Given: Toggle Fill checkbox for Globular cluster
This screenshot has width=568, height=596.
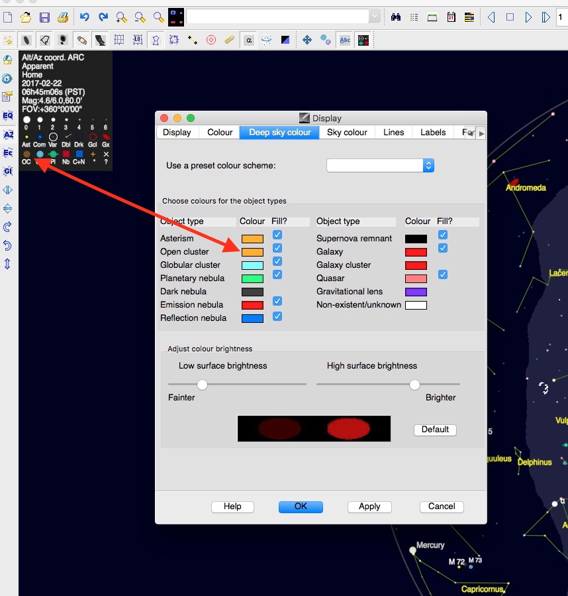Looking at the screenshot, I should (x=277, y=261).
